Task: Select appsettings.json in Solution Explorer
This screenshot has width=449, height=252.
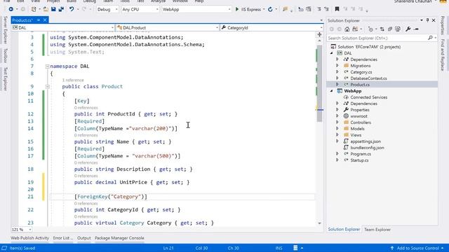Action: click(366, 141)
